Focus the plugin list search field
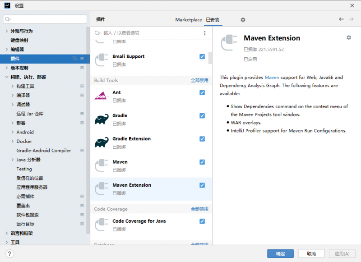 (148, 33)
